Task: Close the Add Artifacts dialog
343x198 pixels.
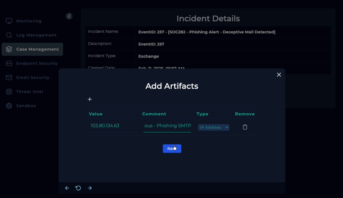Action: 279,75
